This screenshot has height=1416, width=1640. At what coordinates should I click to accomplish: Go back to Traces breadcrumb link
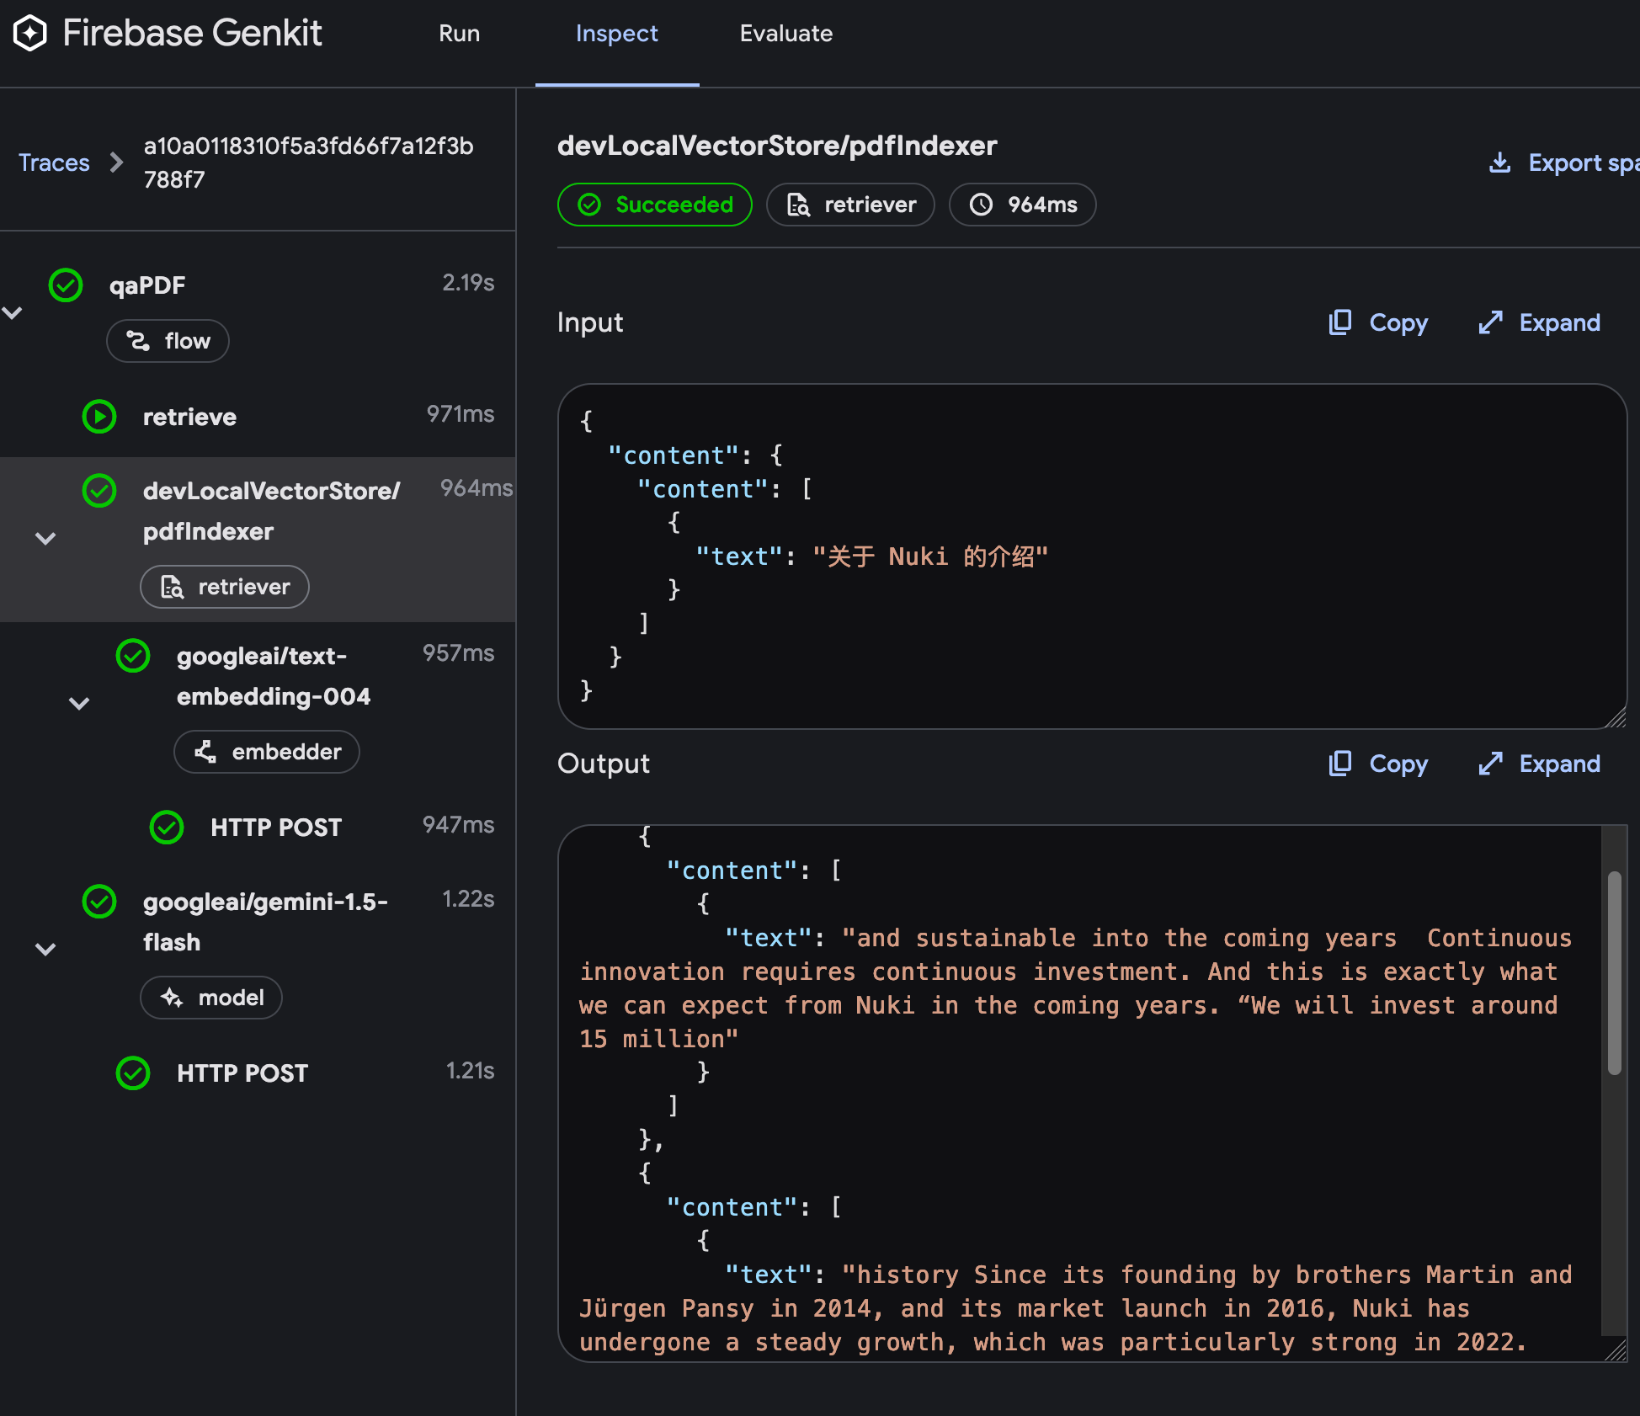pos(54,162)
